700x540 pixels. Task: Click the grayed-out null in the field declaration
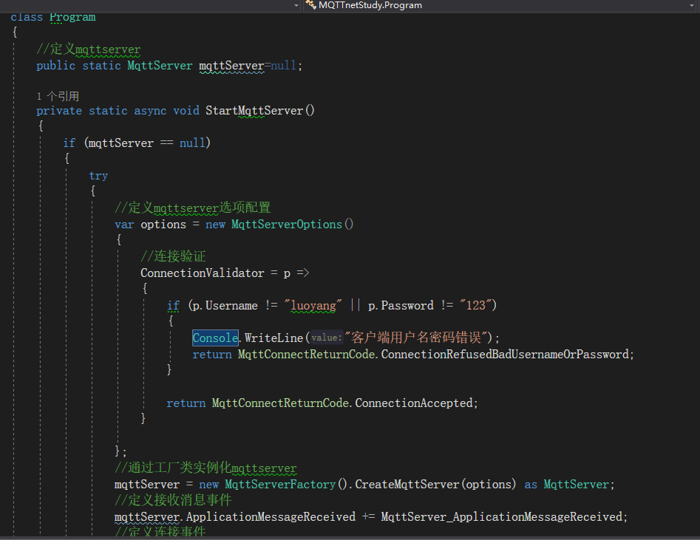284,66
